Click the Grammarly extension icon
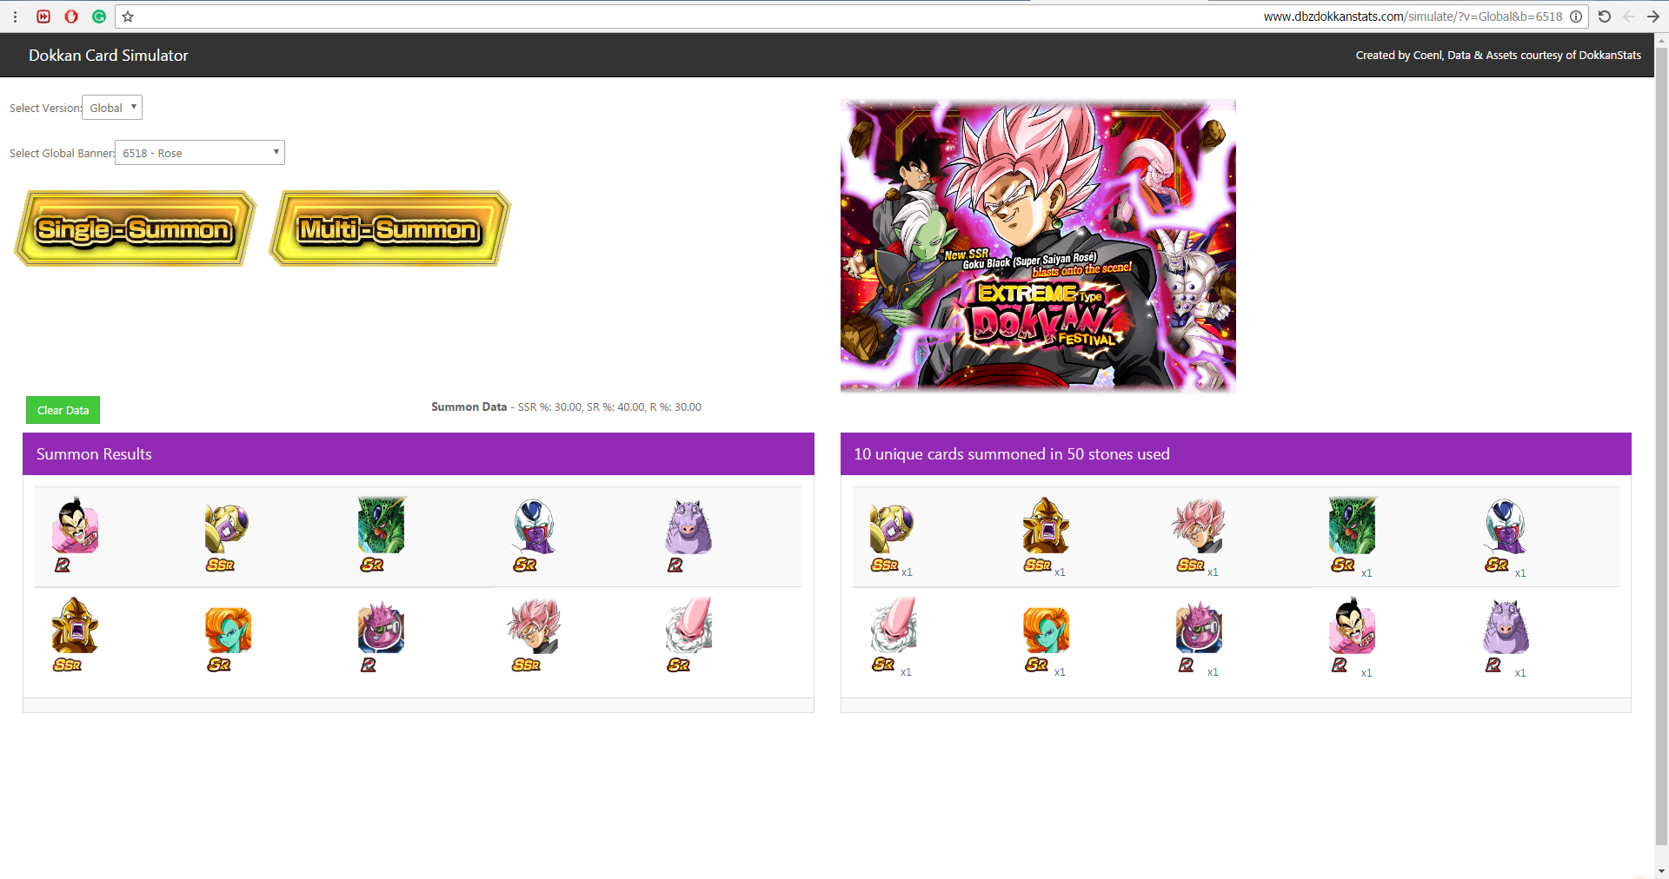The width and height of the screenshot is (1669, 879). (x=99, y=17)
